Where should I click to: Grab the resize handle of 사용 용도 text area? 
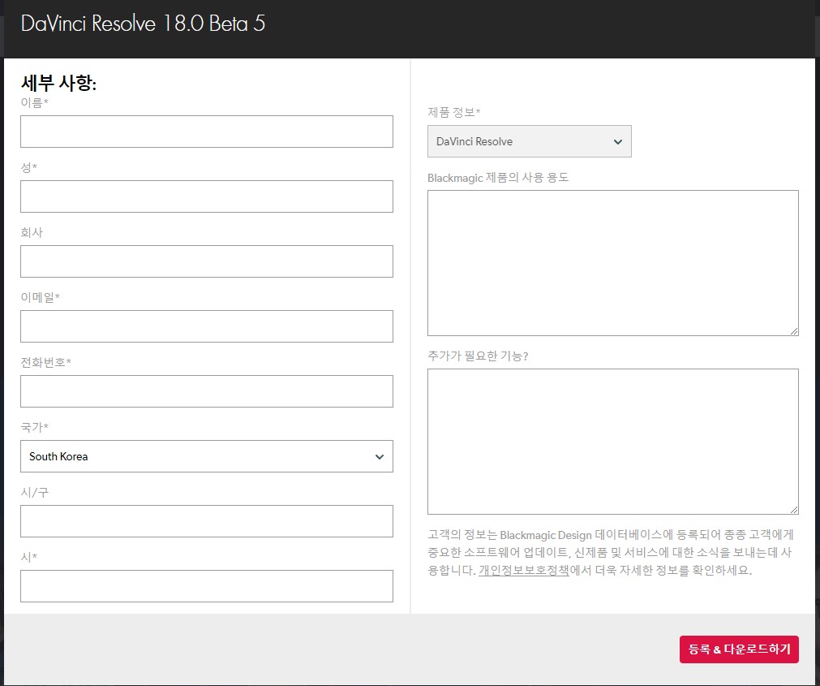pyautogui.click(x=794, y=330)
